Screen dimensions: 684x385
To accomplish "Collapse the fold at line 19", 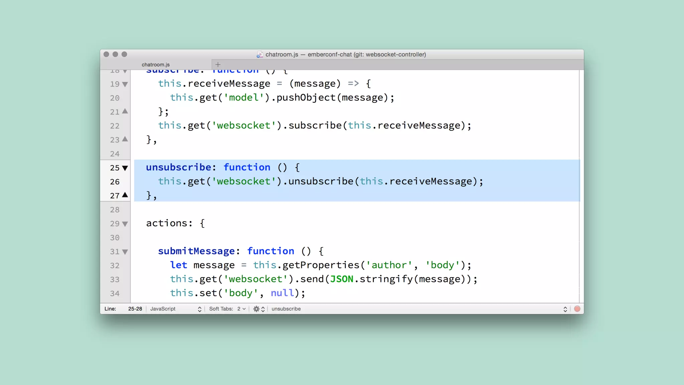I will pos(125,84).
